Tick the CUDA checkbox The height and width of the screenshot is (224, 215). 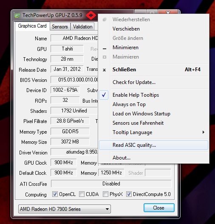coord(82,194)
